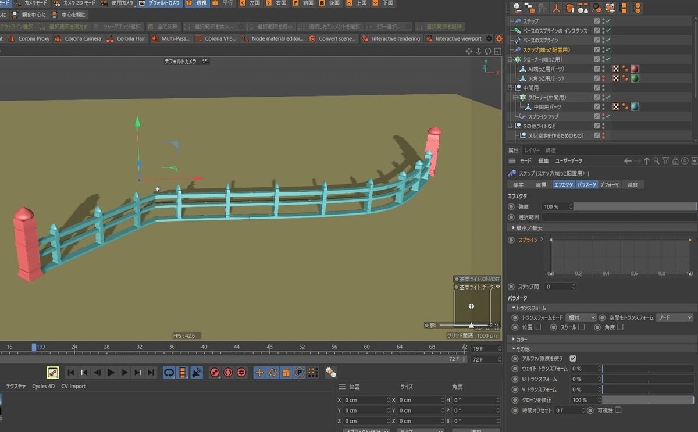Switch to 座標 tab

pos(540,184)
